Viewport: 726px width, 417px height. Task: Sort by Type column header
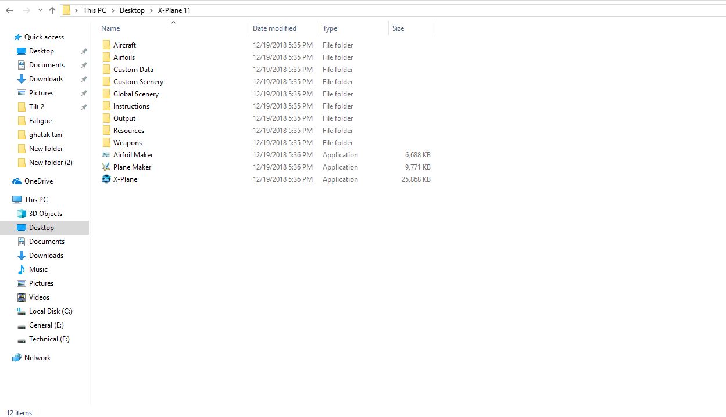point(330,28)
